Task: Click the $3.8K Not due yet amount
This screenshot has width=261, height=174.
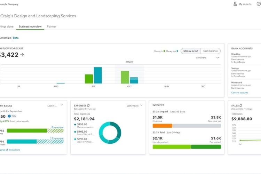Action: point(216,117)
